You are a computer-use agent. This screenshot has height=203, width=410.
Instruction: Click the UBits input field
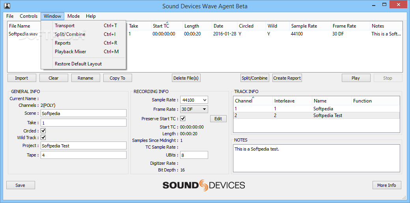pyautogui.click(x=194, y=155)
